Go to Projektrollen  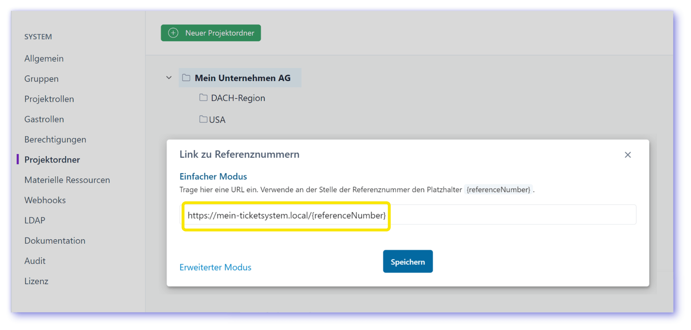click(49, 99)
